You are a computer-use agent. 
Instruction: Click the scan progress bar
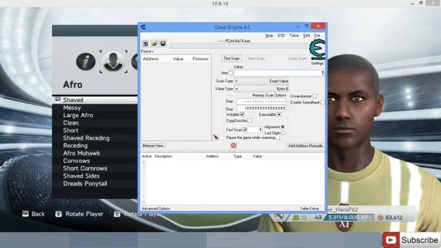[x=239, y=46]
